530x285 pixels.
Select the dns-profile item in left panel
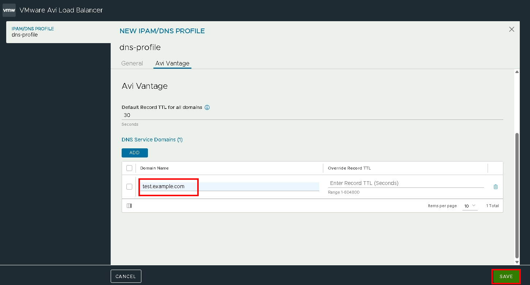point(58,32)
